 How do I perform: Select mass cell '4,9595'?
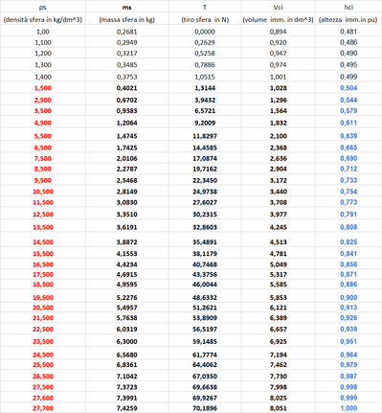click(x=127, y=285)
